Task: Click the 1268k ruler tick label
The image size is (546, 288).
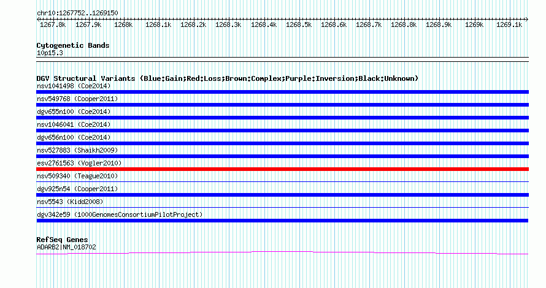Action: point(123,25)
